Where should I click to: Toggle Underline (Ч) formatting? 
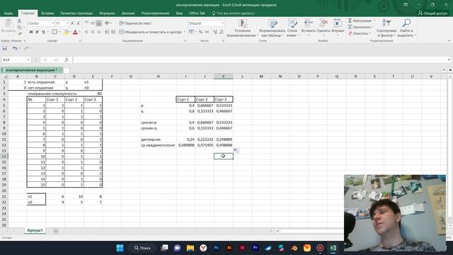click(x=43, y=32)
